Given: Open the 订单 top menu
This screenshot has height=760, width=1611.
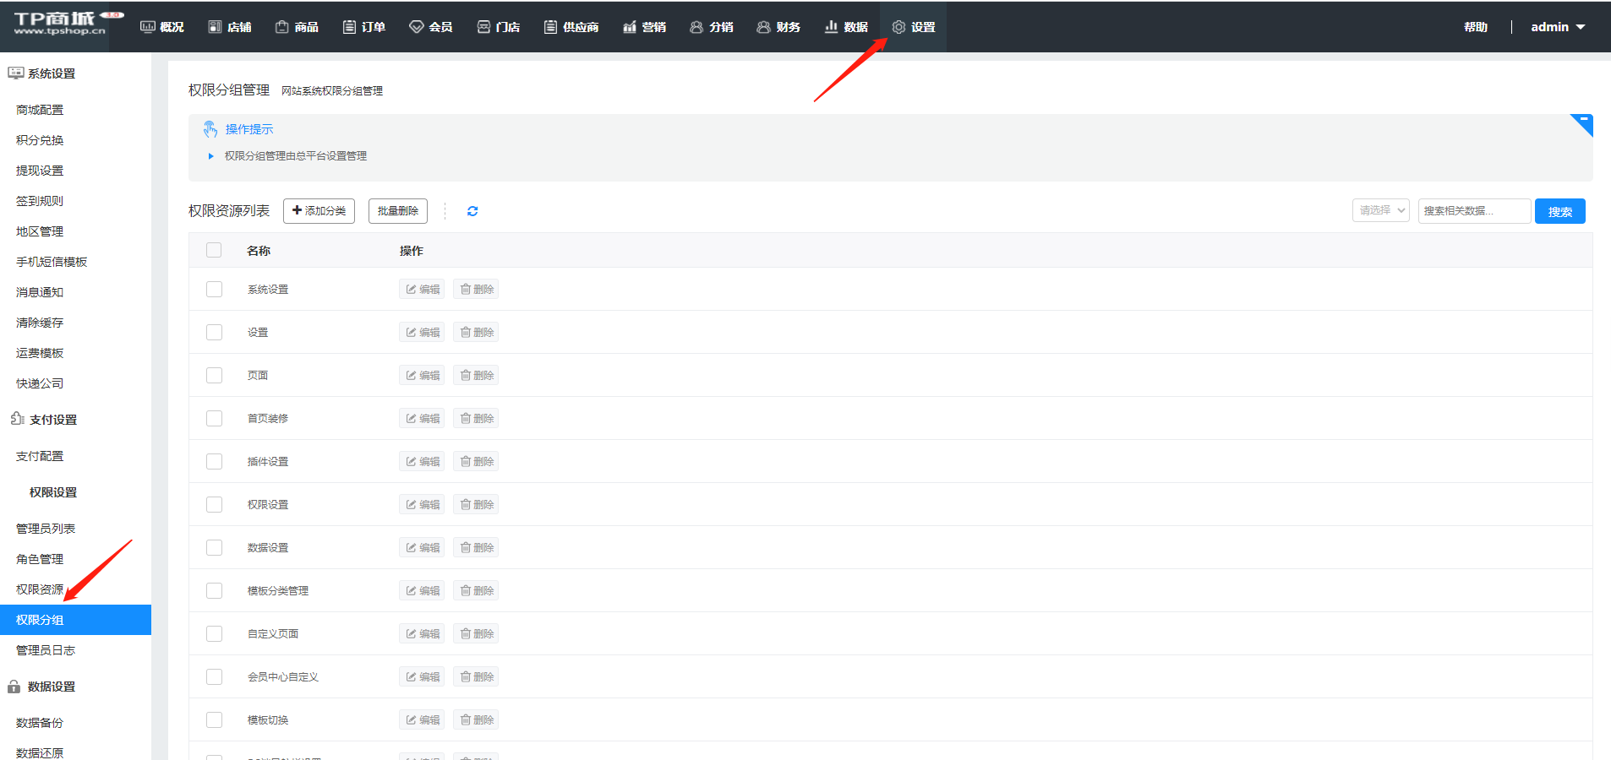Looking at the screenshot, I should tap(364, 27).
